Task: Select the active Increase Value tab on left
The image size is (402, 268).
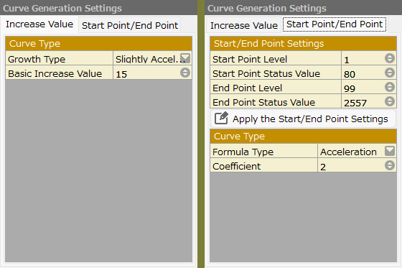Action: click(39, 24)
